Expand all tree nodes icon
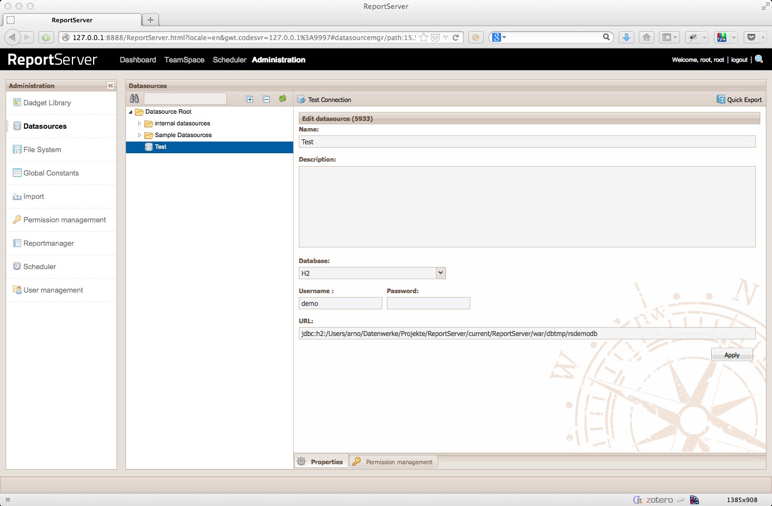The width and height of the screenshot is (772, 506). click(250, 99)
